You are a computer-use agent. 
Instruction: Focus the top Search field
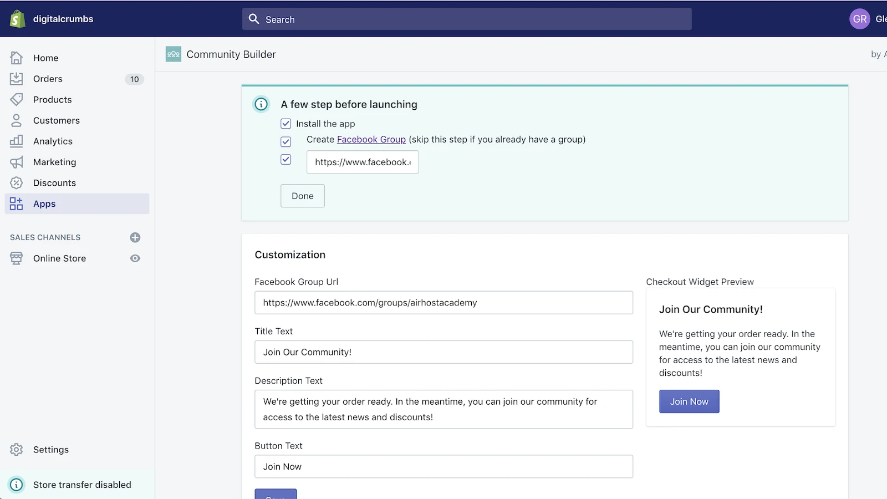467,19
